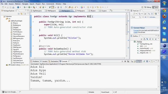Click the Pin Console icon
Image resolution: width=168 pixels, height=94 pixels.
[x=144, y=61]
